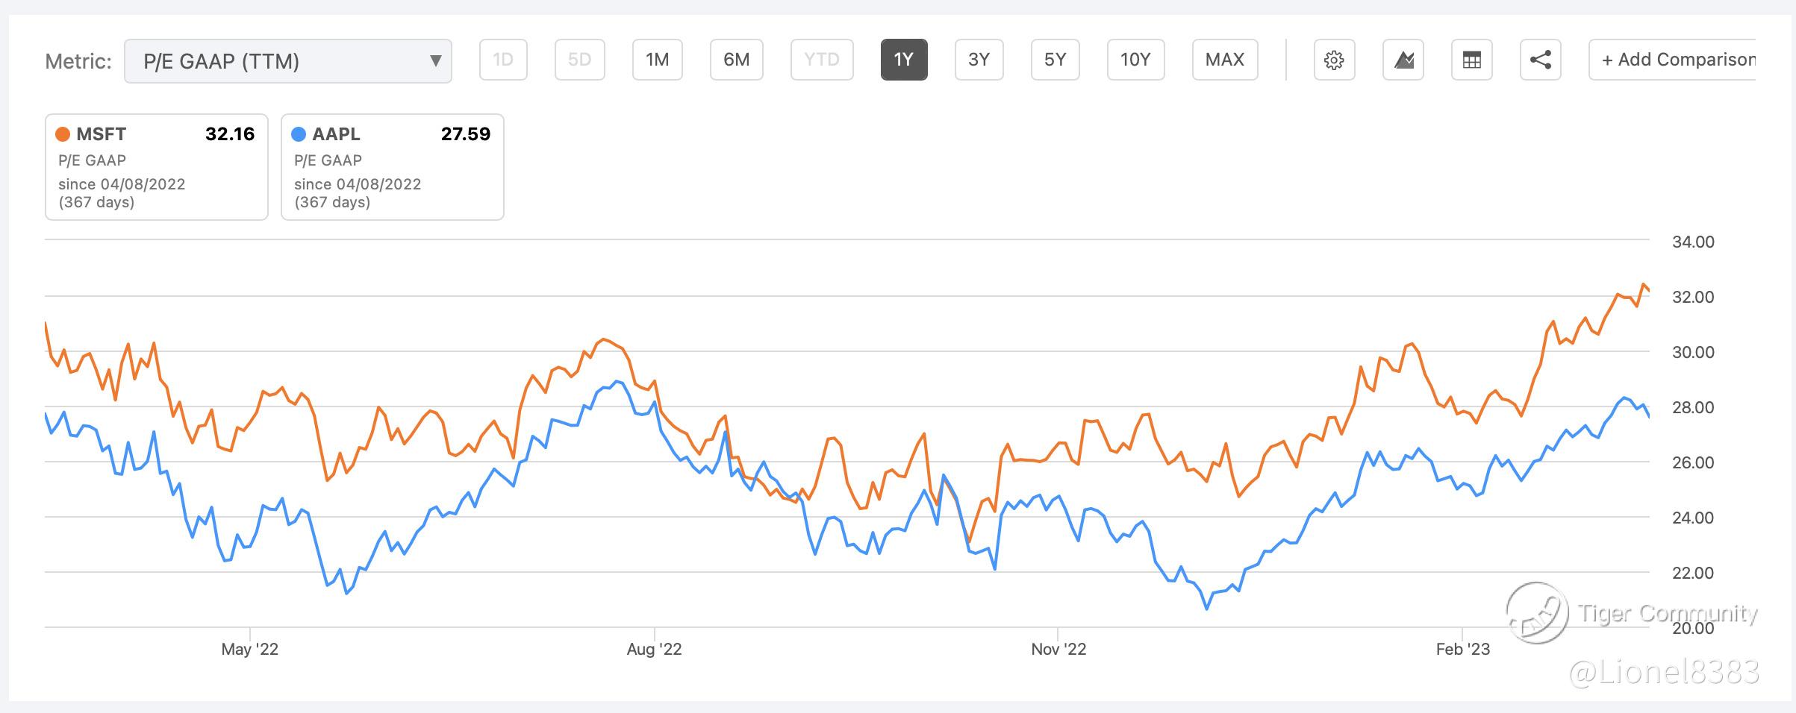Click the Tiger Community watermark logo

1536,613
